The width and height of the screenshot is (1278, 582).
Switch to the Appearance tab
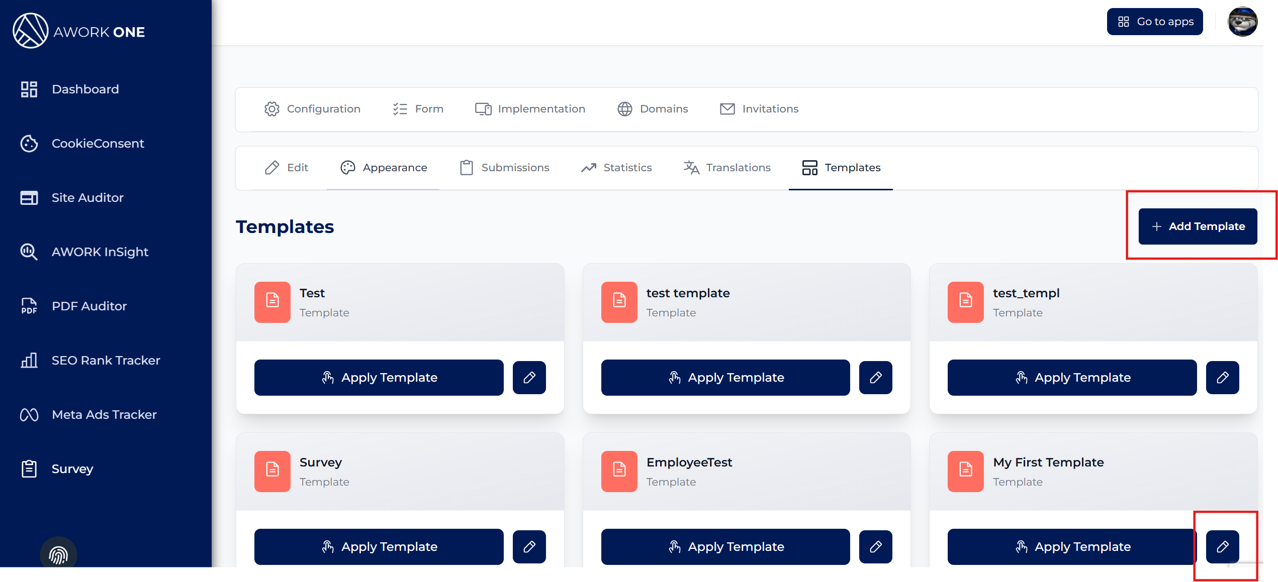click(383, 168)
